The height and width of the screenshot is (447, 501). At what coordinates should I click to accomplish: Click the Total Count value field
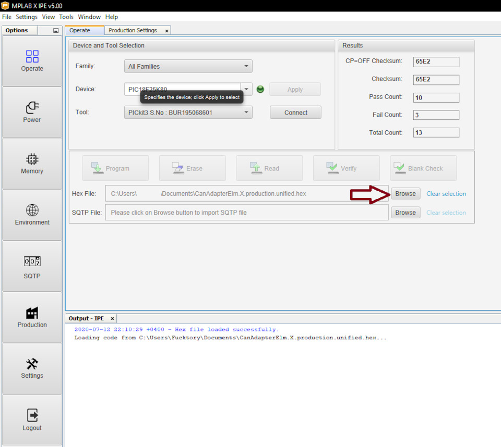[436, 132]
